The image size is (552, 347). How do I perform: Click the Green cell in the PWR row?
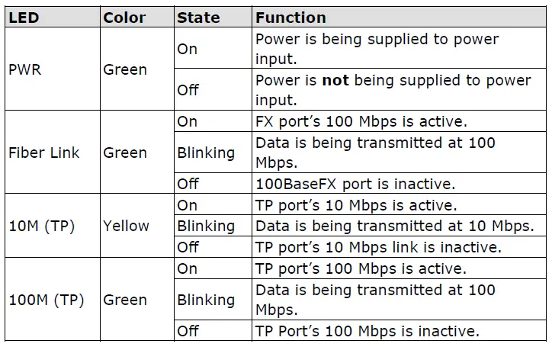125,69
